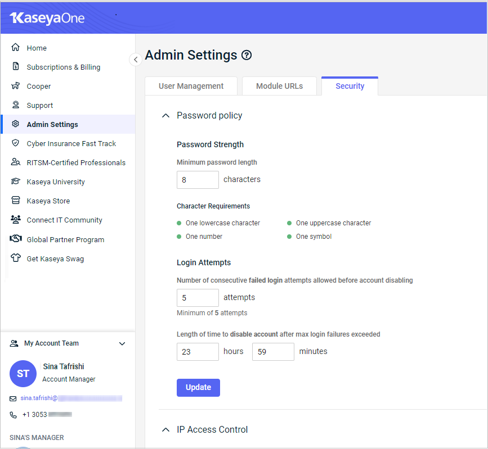Focus the hours field showing 23
This screenshot has height=449, width=488.
click(x=198, y=352)
